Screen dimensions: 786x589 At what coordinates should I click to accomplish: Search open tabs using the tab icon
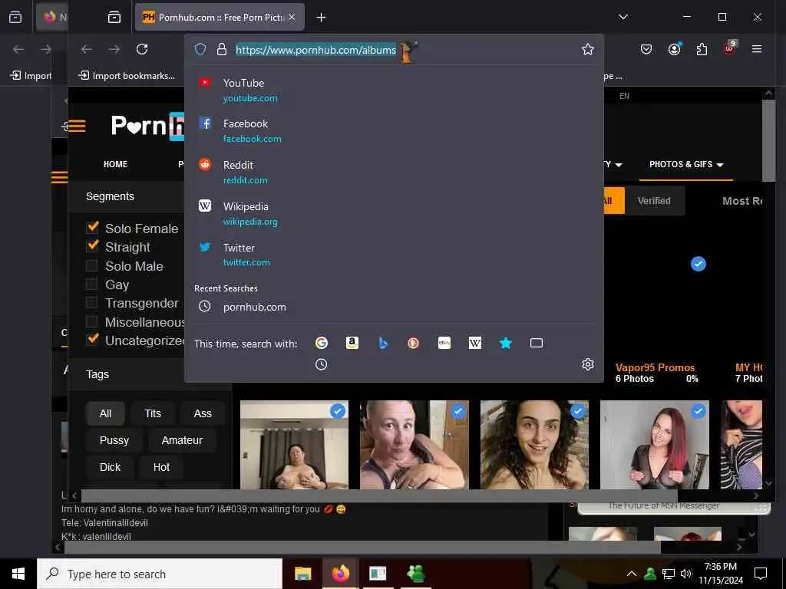pos(537,343)
